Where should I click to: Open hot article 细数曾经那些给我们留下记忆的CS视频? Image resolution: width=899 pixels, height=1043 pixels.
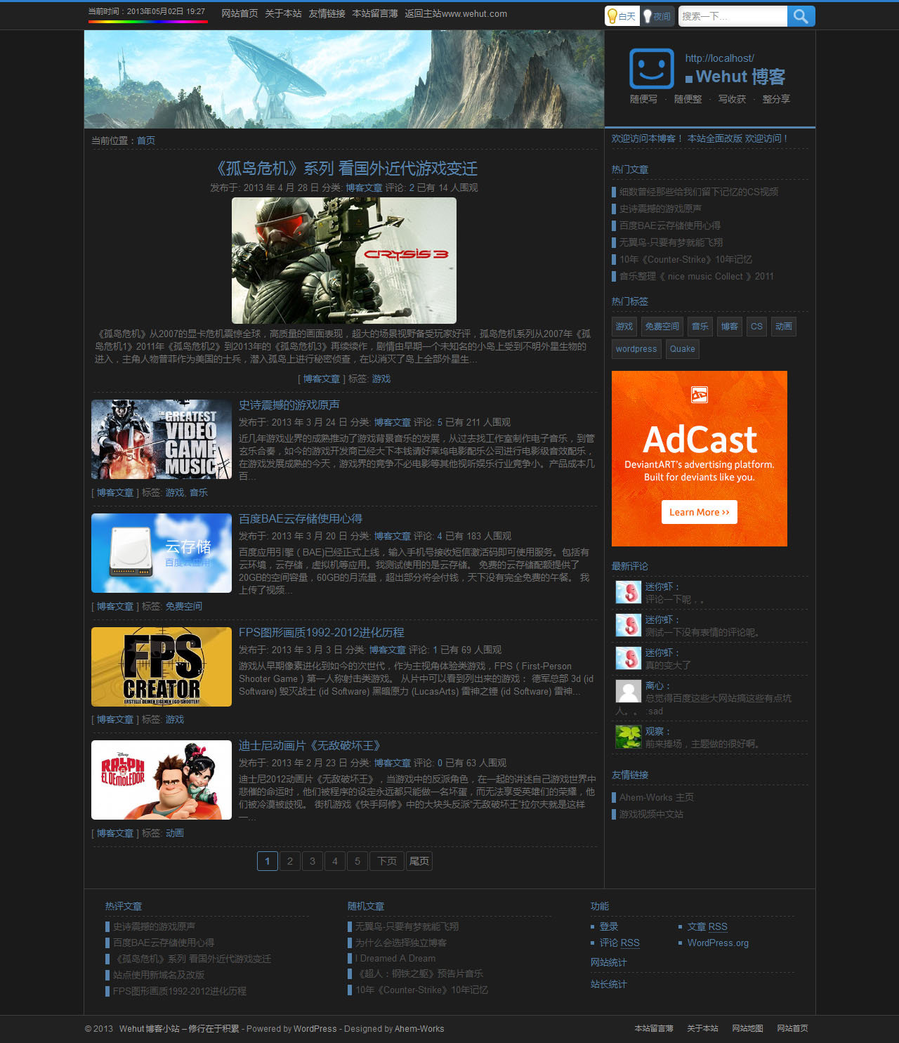tap(699, 192)
